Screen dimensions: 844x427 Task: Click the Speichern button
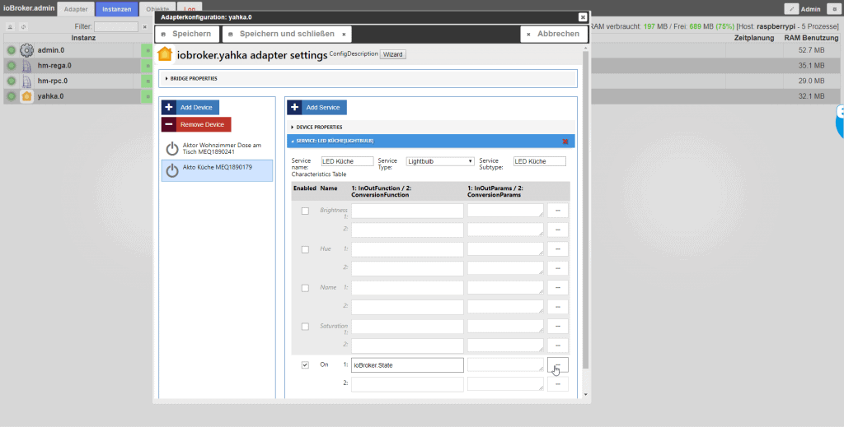[x=187, y=34]
